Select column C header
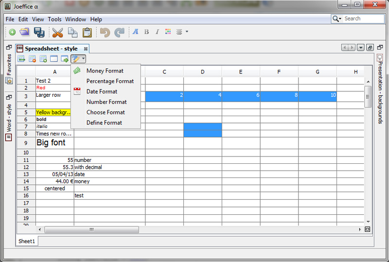Viewport: 389px width, 262px height. 164,72
